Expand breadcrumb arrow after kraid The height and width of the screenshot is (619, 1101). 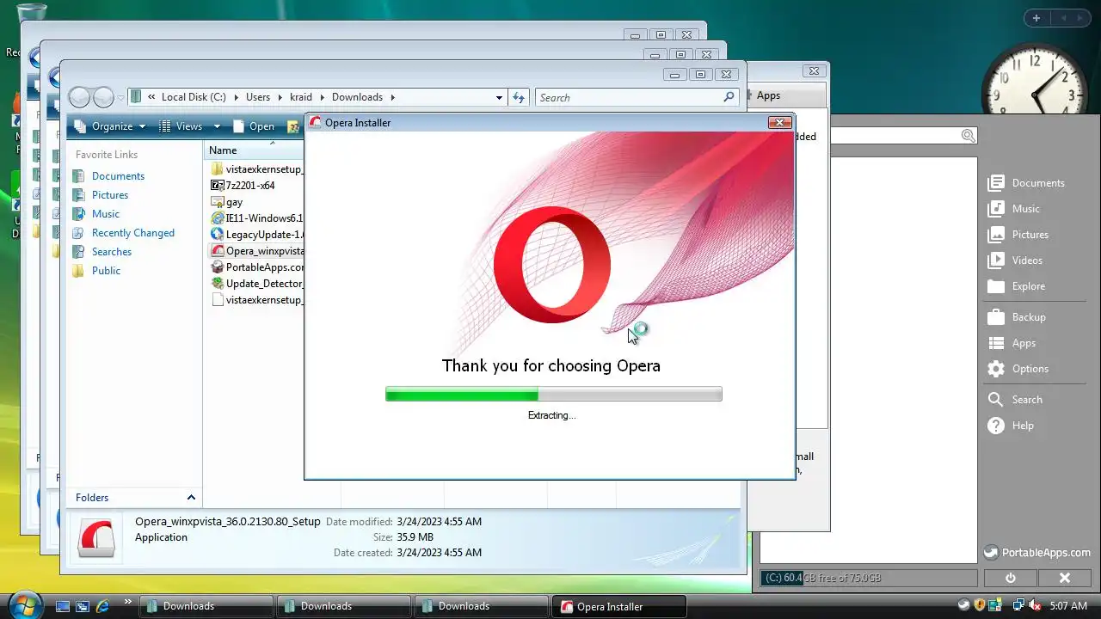323,97
